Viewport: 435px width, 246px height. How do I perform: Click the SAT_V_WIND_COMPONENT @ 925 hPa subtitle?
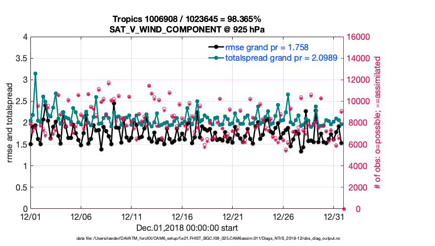(187, 29)
